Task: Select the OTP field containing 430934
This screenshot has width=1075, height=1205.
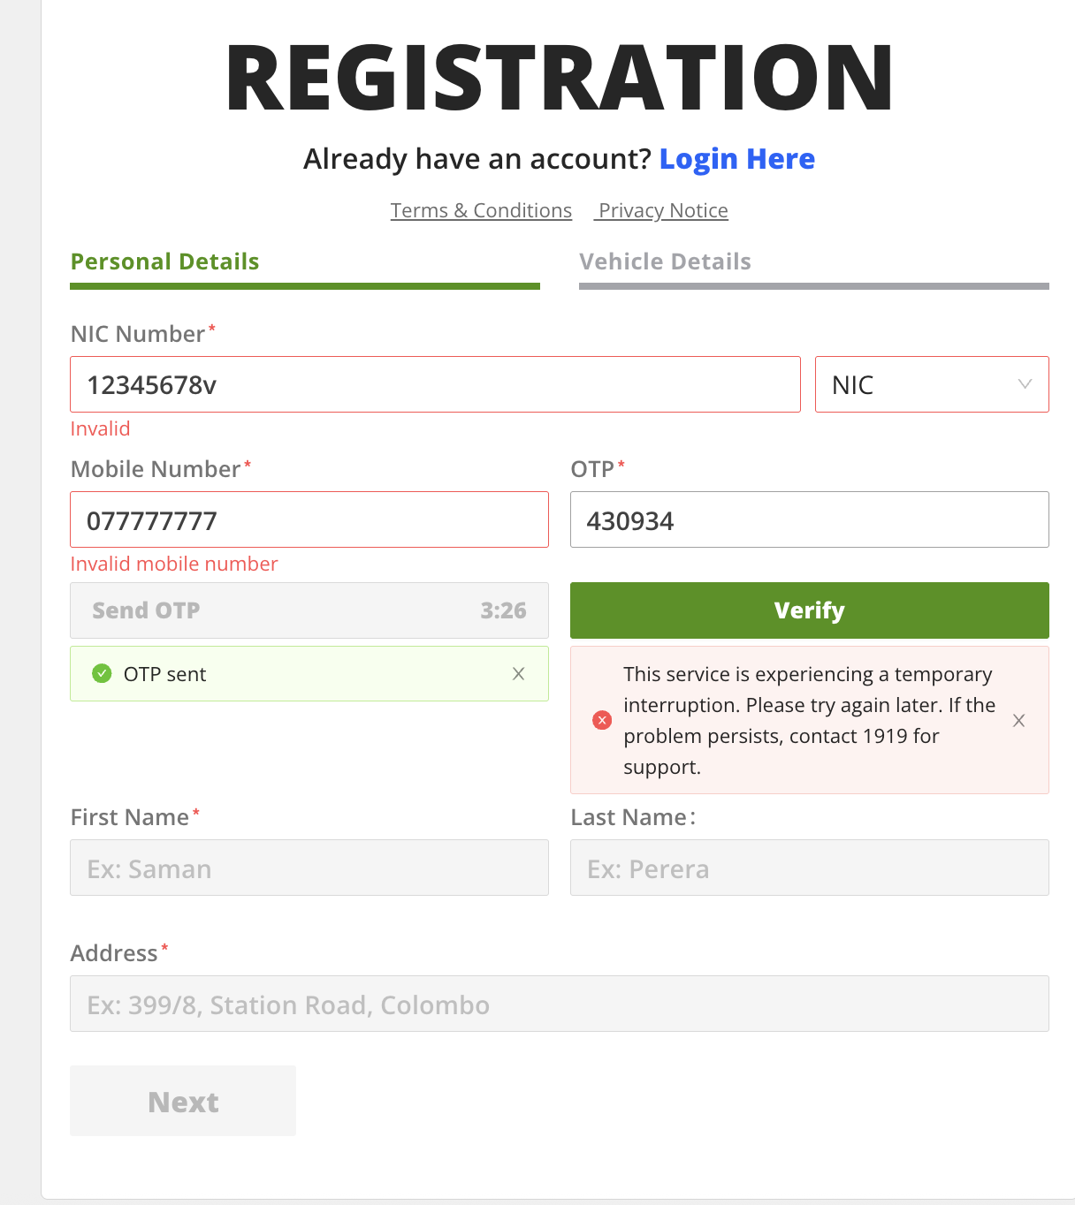Action: coord(809,519)
